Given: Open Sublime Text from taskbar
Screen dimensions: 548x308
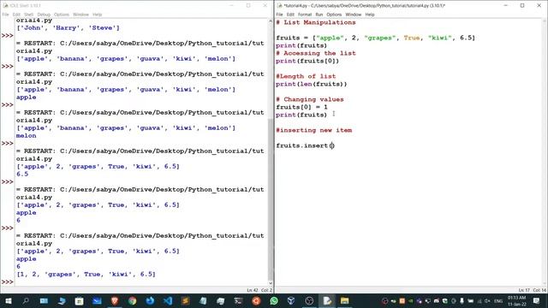Looking at the screenshot, I should tap(185, 300).
